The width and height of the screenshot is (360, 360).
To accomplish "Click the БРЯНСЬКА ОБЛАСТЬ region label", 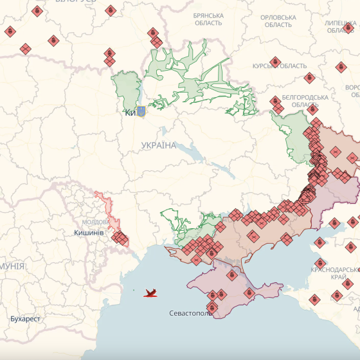I will [208, 19].
